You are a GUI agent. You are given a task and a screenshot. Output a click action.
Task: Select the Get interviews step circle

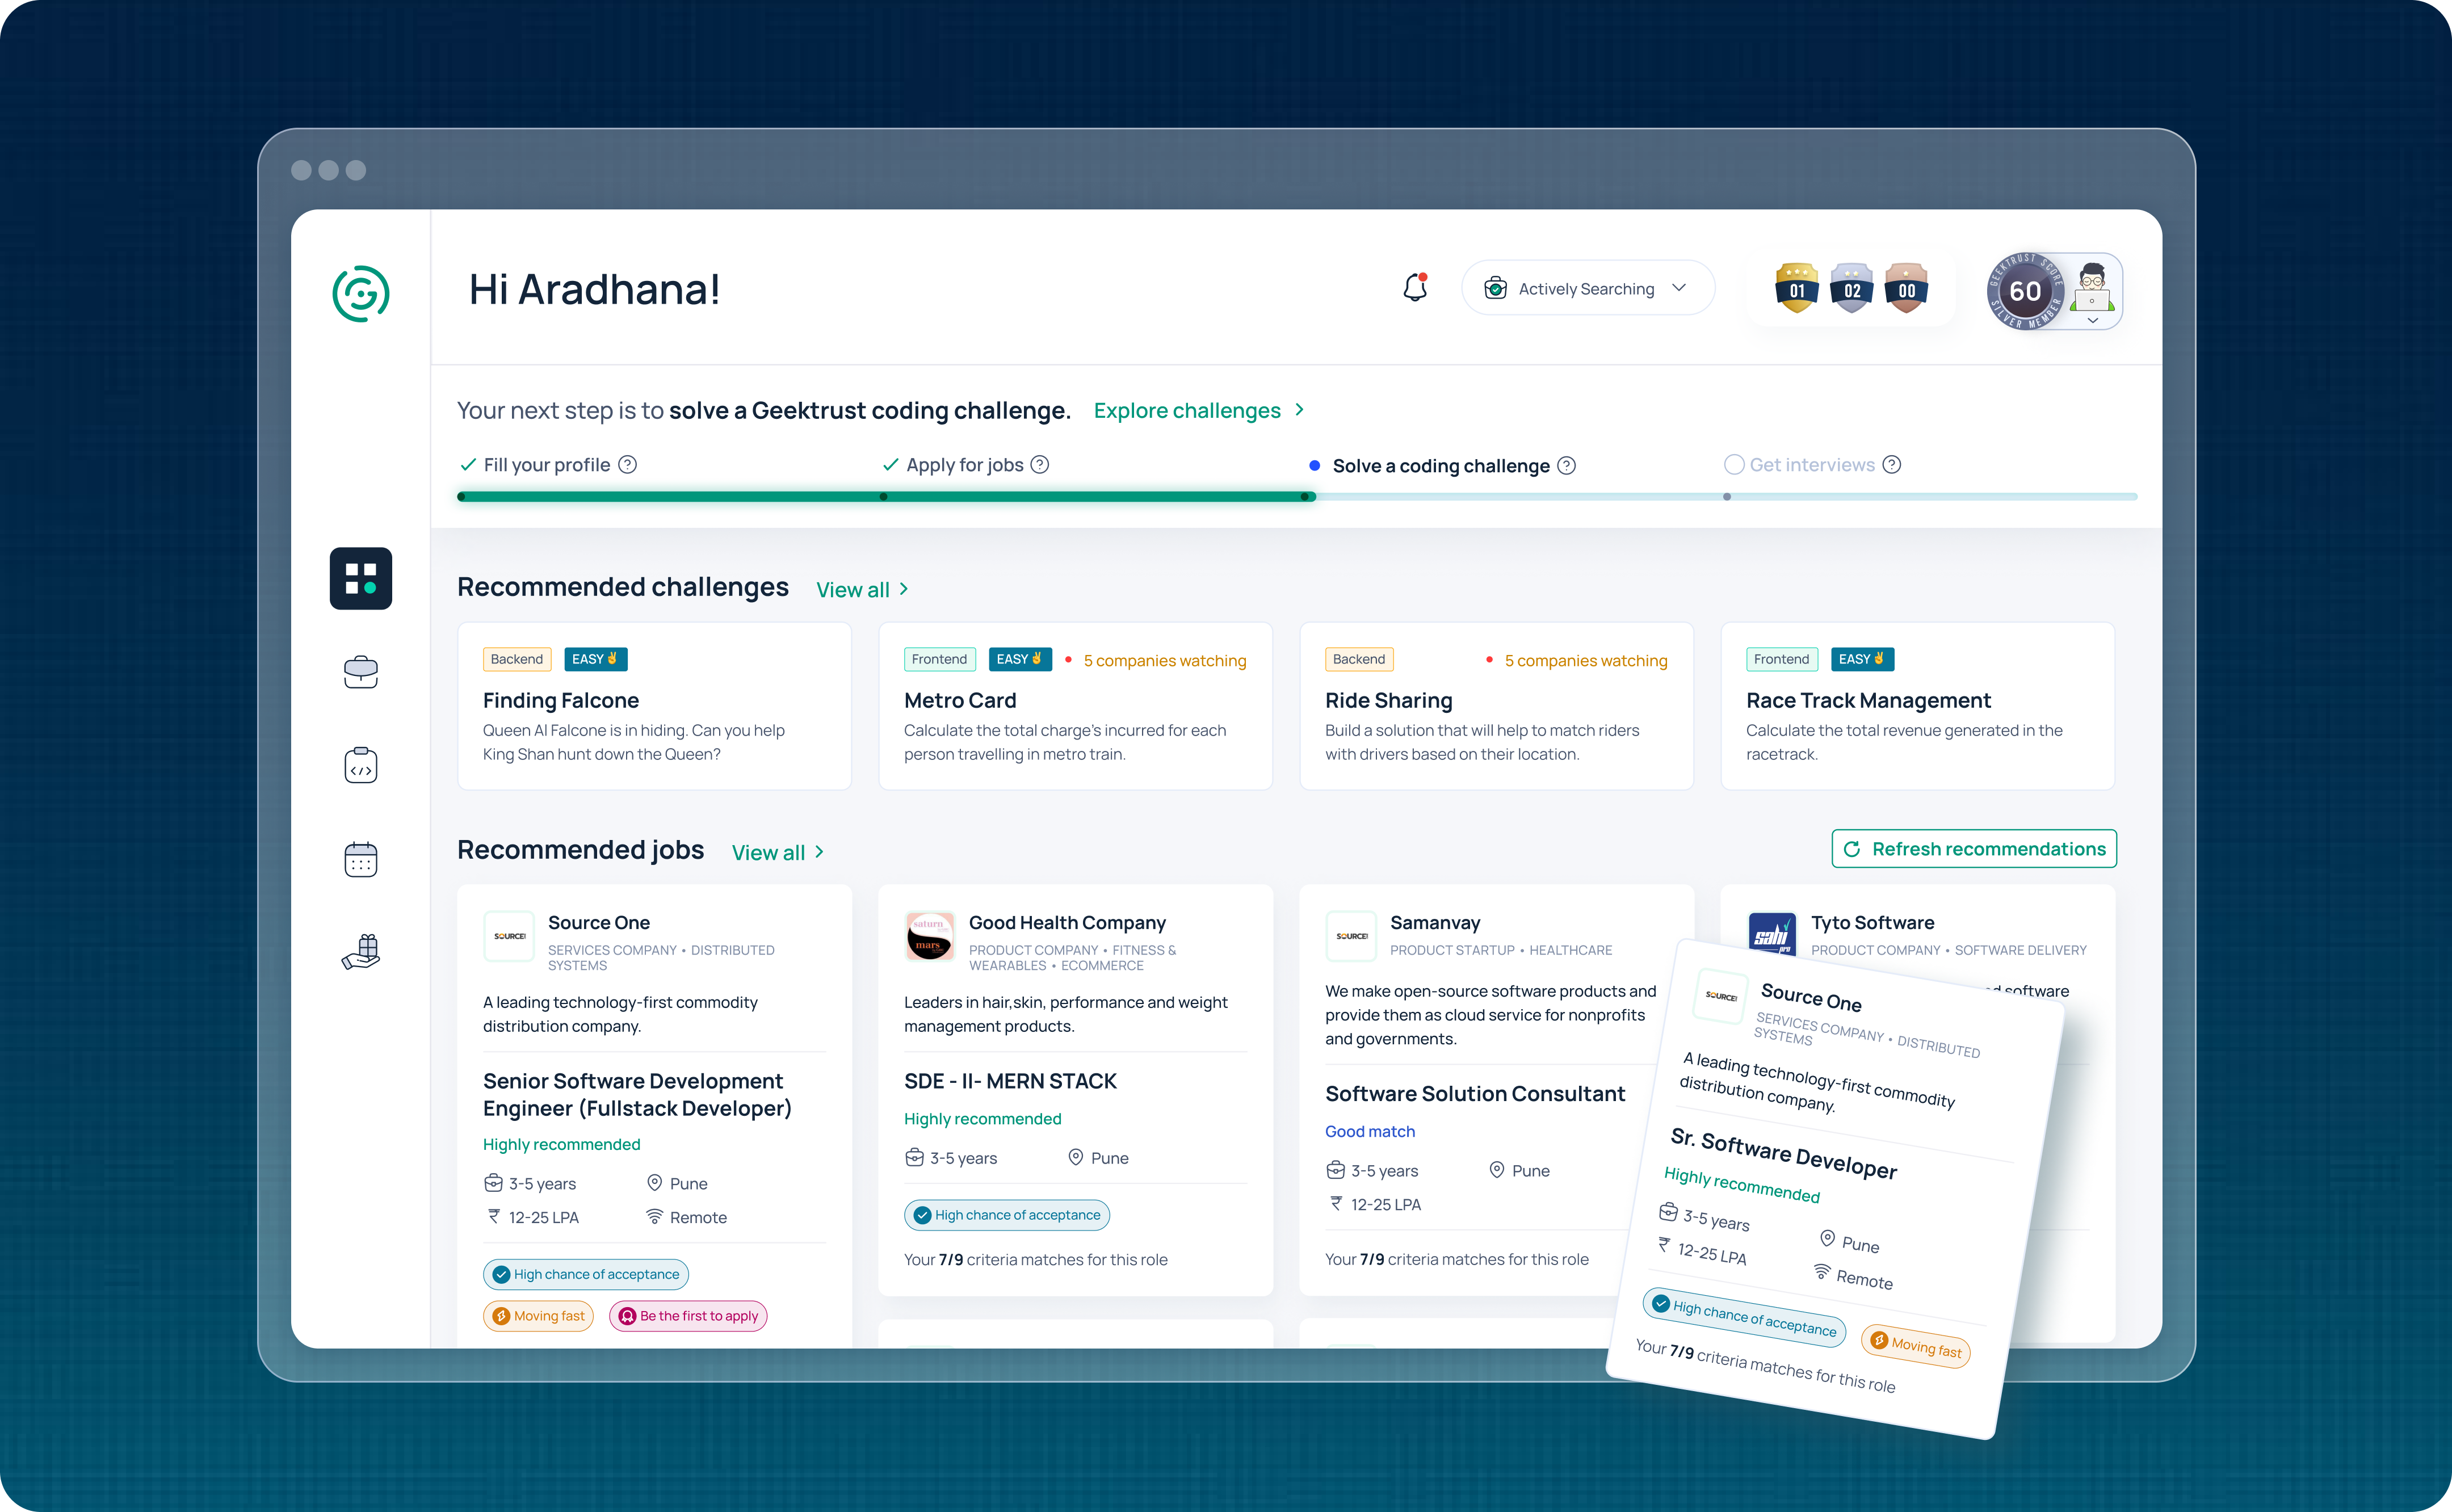(1734, 465)
